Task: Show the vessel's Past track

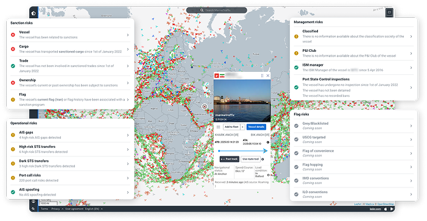Action: (230, 160)
